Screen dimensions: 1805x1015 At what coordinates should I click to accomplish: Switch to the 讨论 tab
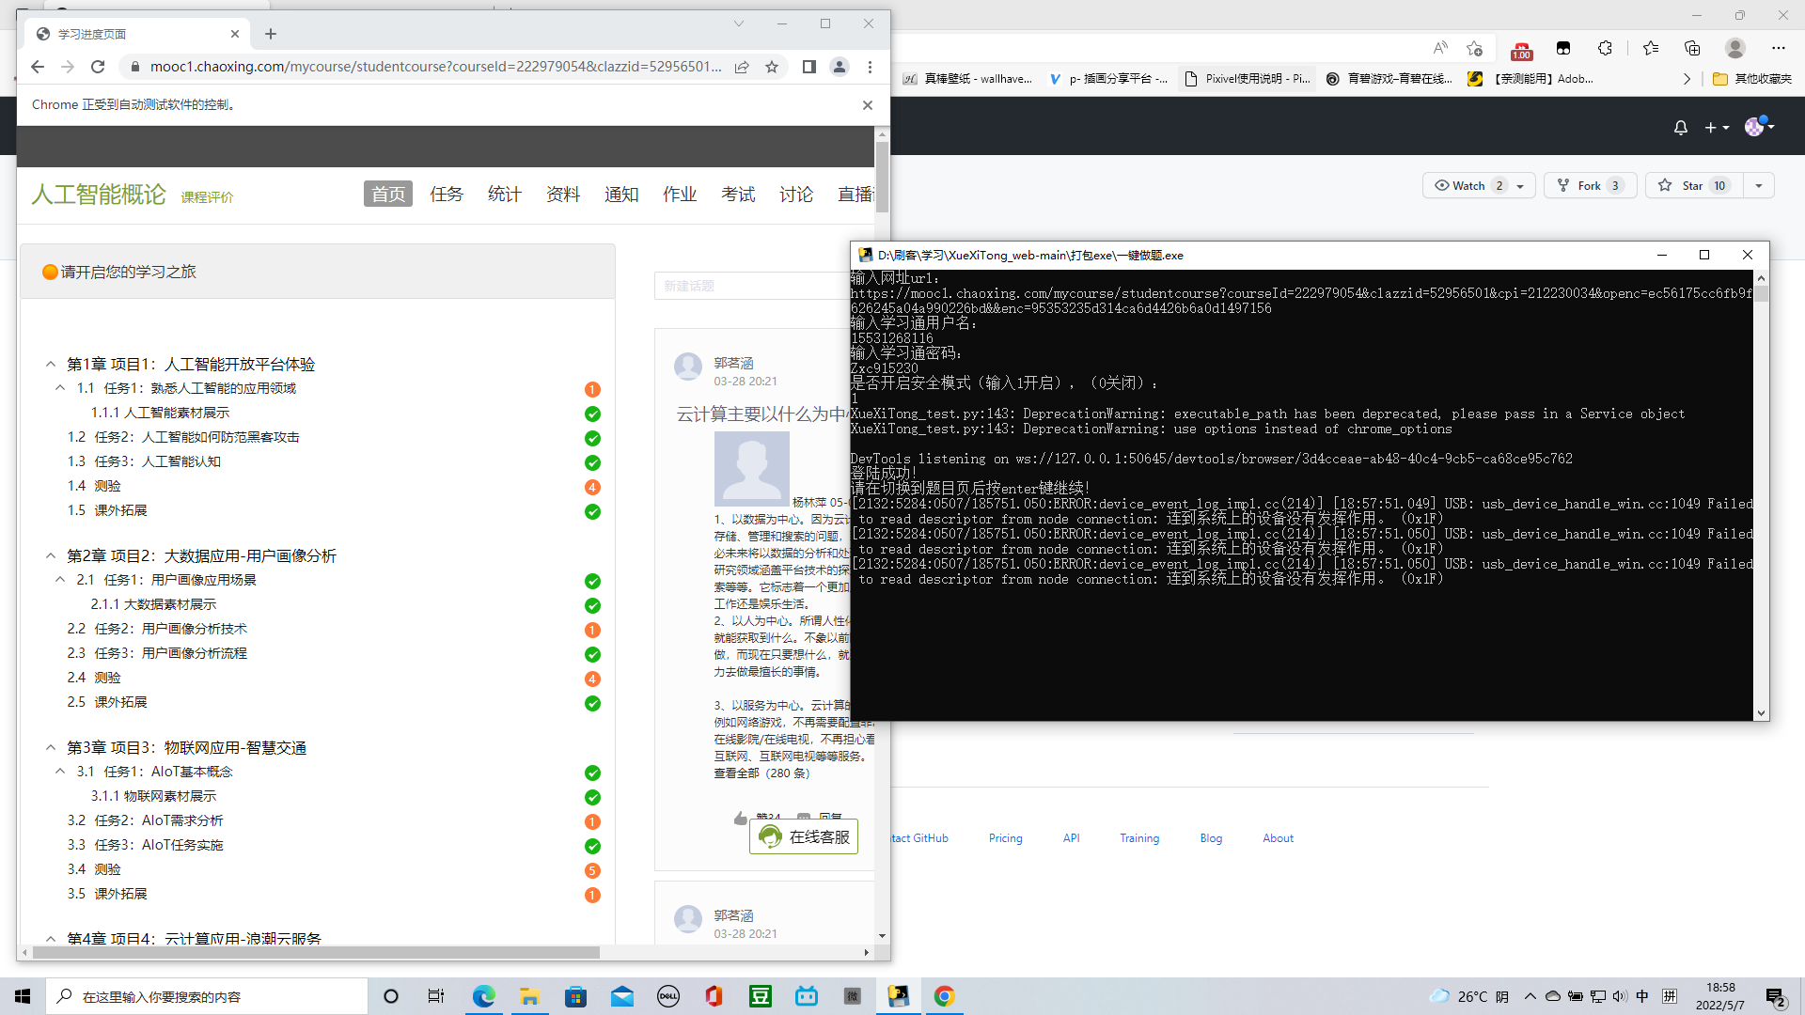point(796,194)
